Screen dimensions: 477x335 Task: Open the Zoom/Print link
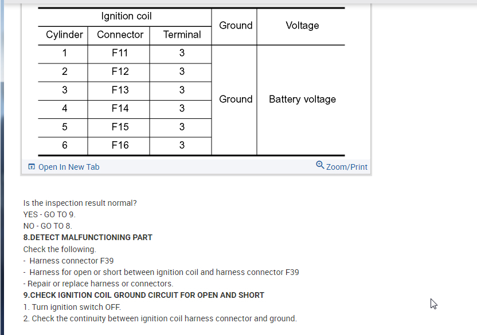pos(346,167)
